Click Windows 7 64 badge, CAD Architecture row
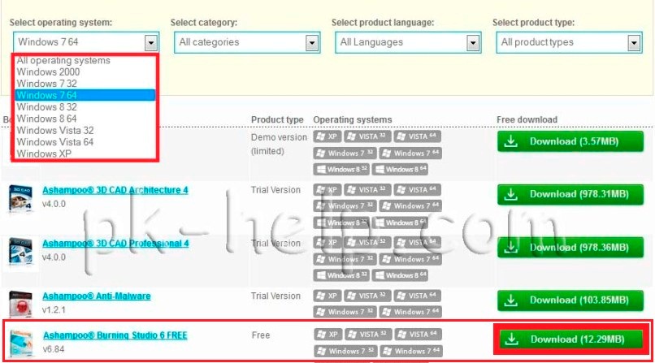This screenshot has height=363, width=655. tap(410, 206)
